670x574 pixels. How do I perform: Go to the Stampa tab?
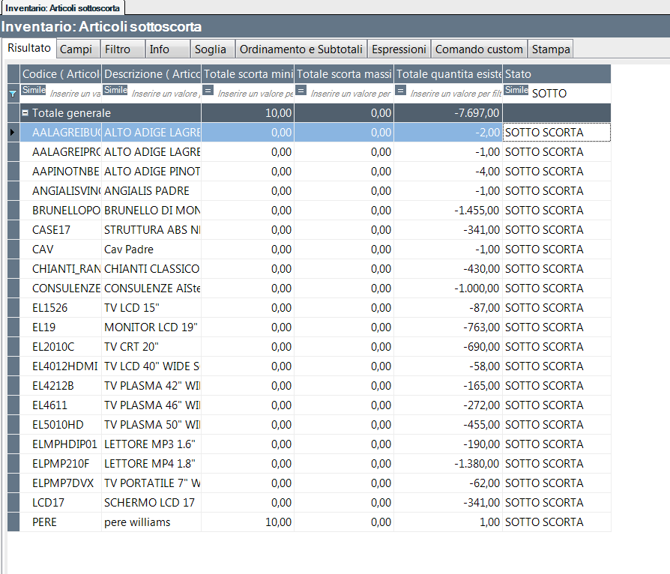click(x=551, y=49)
